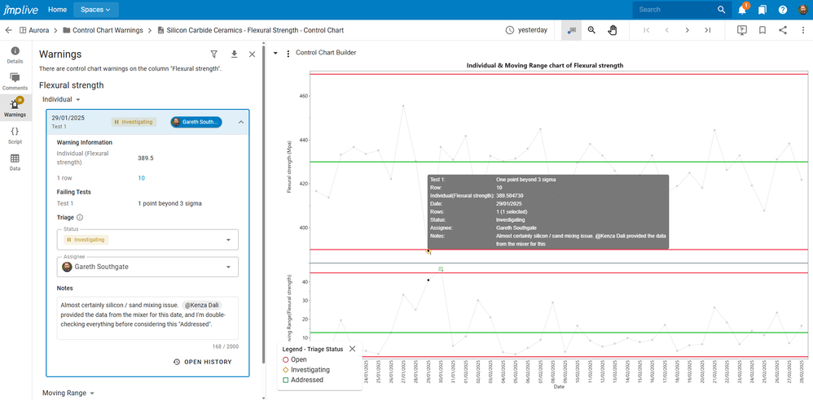Image resolution: width=813 pixels, height=400 pixels.
Task: Toggle the hand pan tool
Action: coord(613,30)
